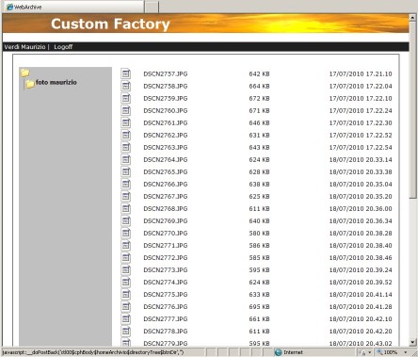
Task: Click file icon for DSCN2774.JPG
Action: pyautogui.click(x=126, y=282)
